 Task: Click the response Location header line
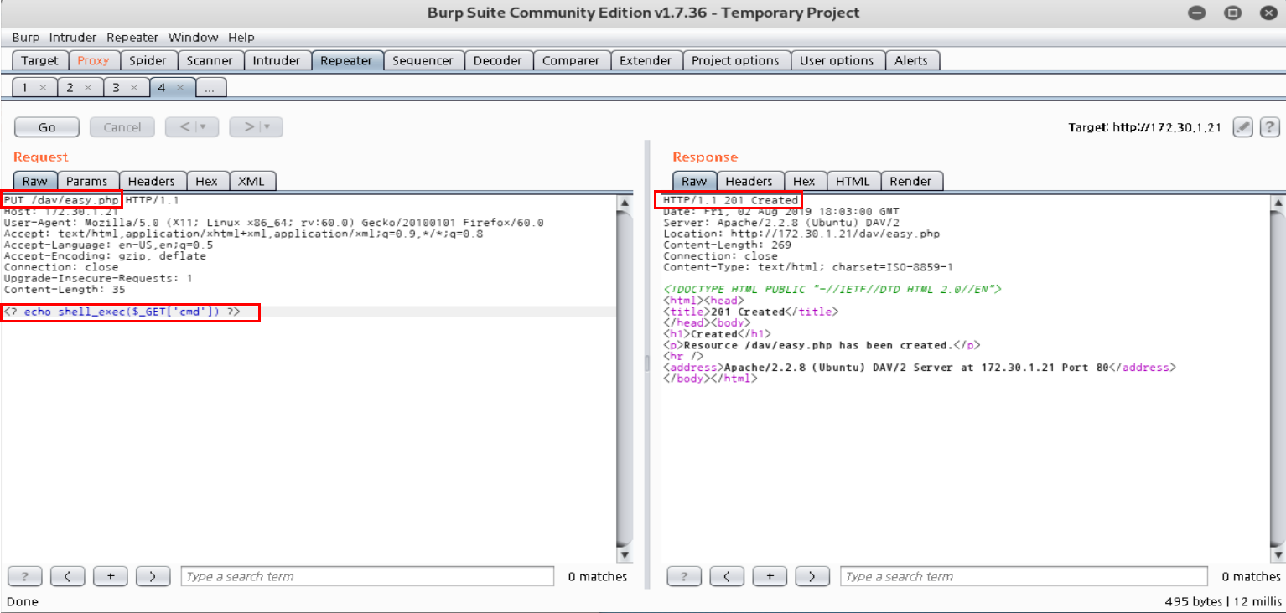point(801,234)
